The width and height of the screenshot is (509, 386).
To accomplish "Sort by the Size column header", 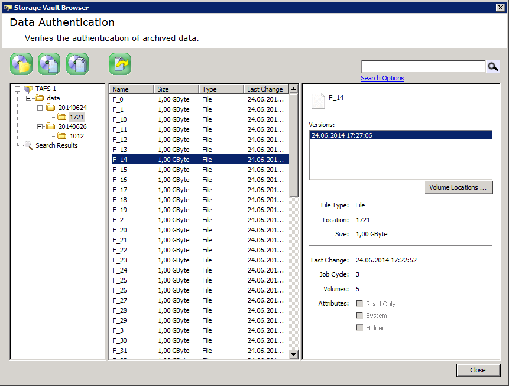I will coord(176,89).
